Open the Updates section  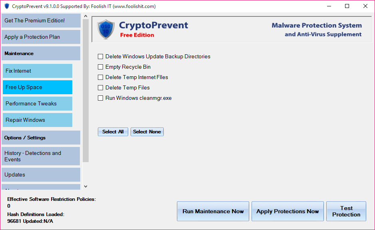[41, 174]
